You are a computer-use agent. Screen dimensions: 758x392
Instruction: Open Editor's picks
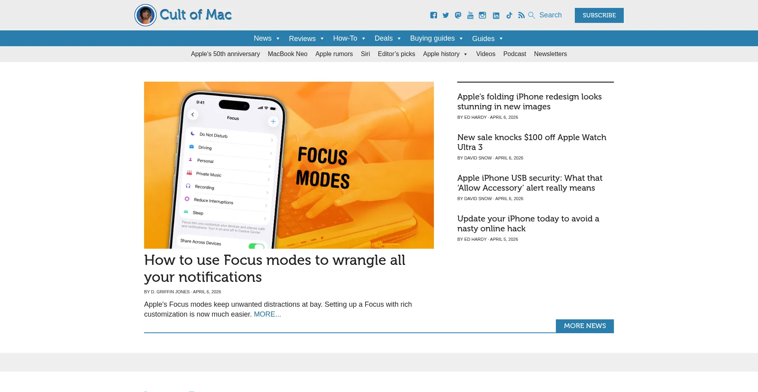tap(396, 54)
